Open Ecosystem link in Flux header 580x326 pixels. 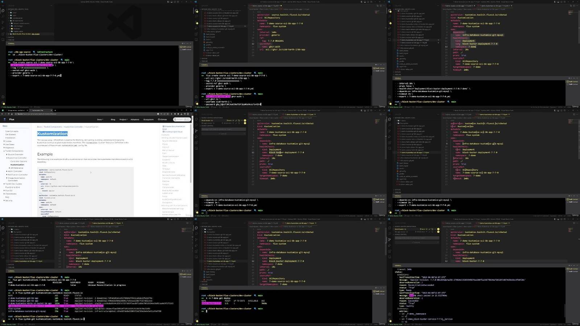coord(148,119)
